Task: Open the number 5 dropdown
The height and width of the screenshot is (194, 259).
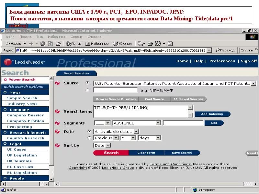Action: [x=133, y=138]
